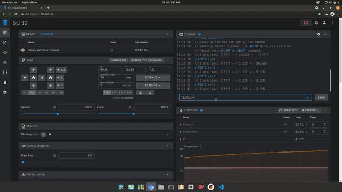
Task: Run SCREWS_TILT_CALCULATE macro button
Action: point(146,60)
